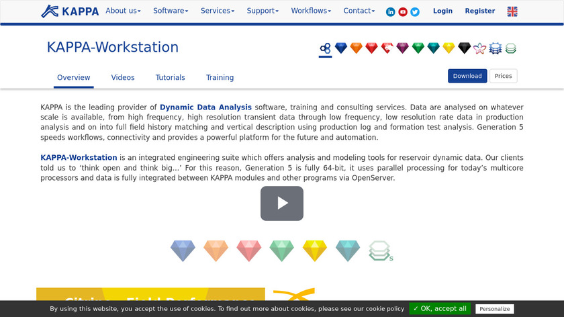Select the yellow diamond product icon in header row
This screenshot has width=564, height=317.
click(x=449, y=48)
